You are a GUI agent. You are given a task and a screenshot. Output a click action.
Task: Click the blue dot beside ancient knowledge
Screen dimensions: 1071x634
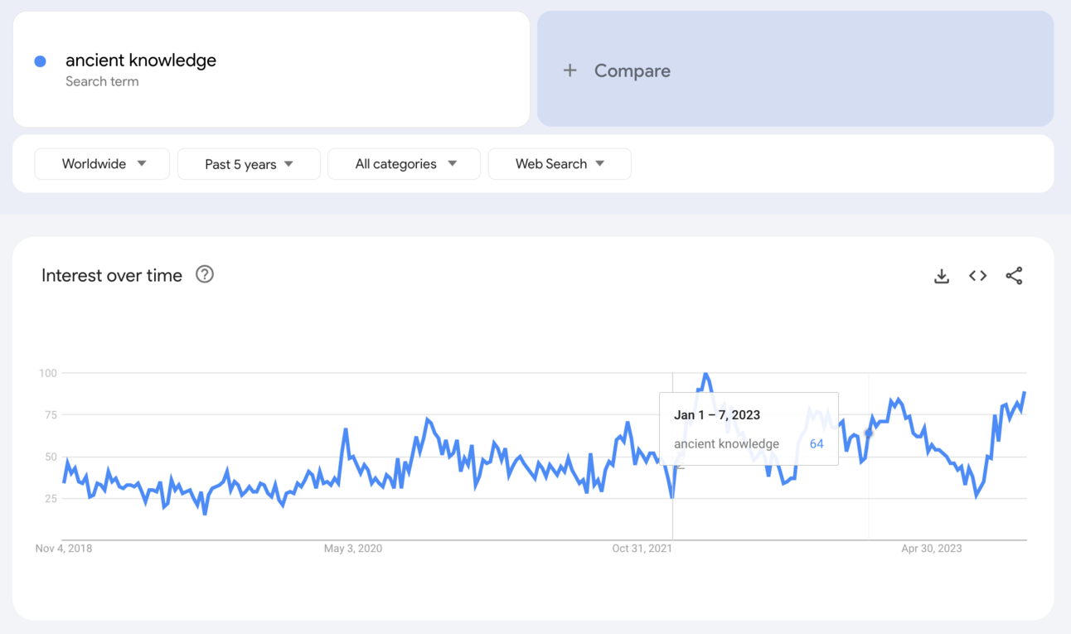(x=40, y=61)
